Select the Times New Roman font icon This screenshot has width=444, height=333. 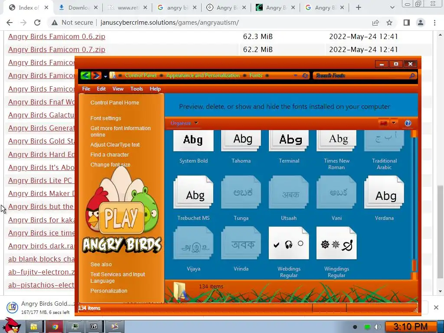(336, 141)
